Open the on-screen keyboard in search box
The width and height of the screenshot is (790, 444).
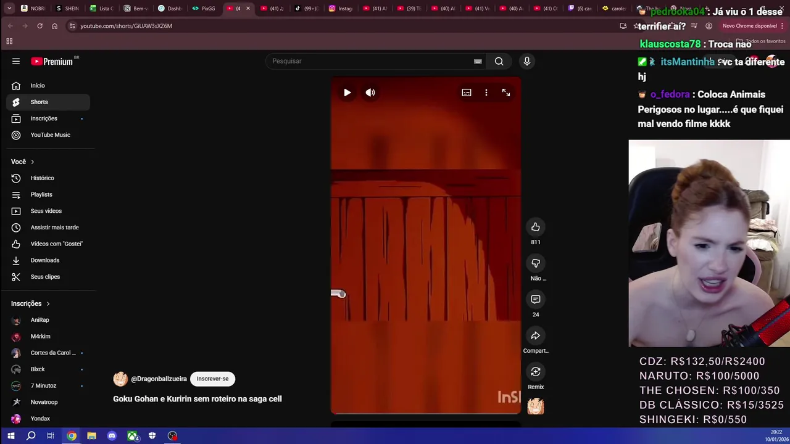[478, 61]
